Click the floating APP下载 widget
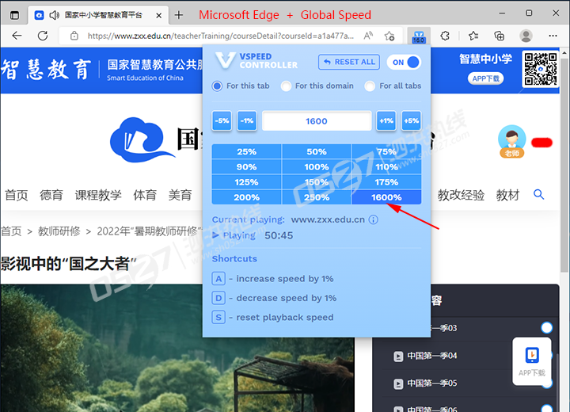 point(532,361)
